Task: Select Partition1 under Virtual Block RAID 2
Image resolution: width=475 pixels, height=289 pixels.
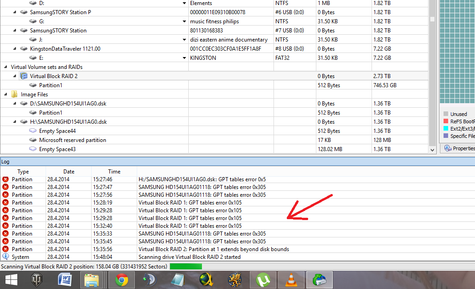Action: pyautogui.click(x=51, y=85)
